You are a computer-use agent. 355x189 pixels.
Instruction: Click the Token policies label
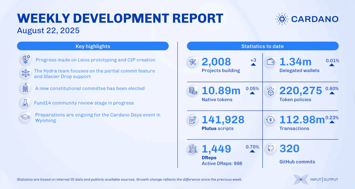click(295, 99)
